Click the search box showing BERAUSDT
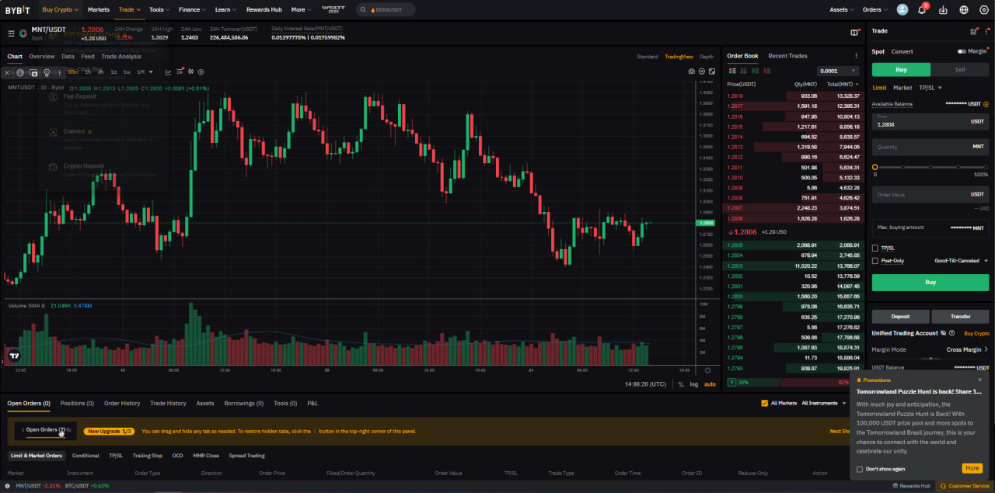The height and width of the screenshot is (493, 995). click(x=386, y=9)
